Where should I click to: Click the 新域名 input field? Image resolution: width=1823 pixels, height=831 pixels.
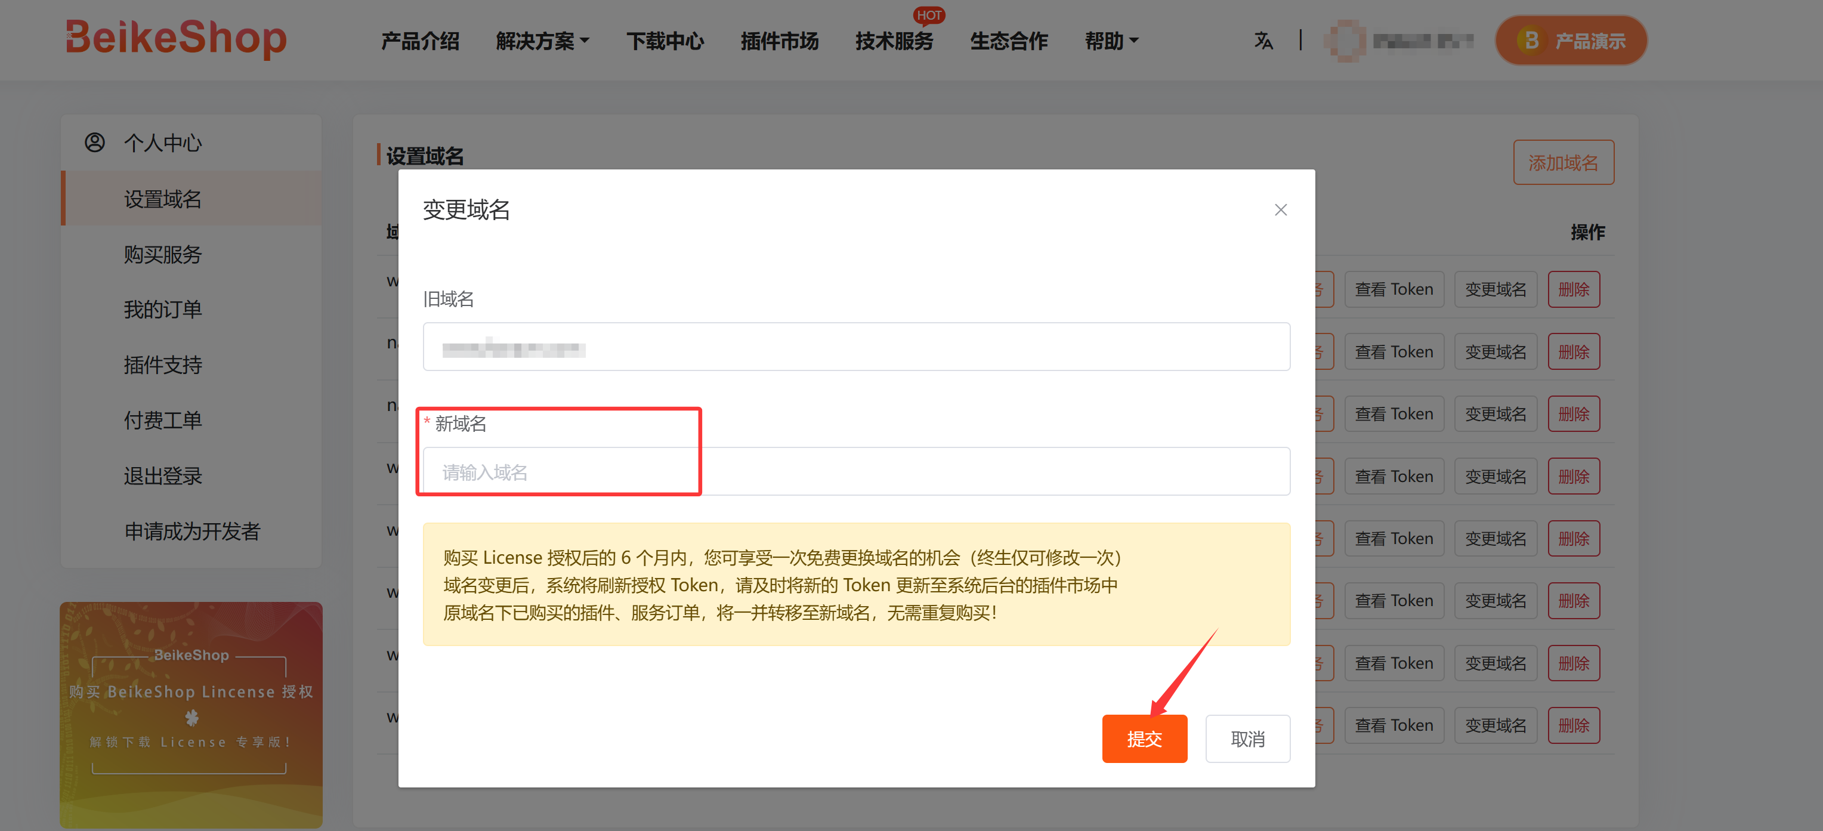tap(856, 471)
